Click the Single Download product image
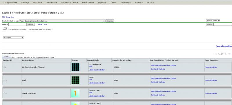This screenshot has width=232, height=105. pyautogui.click(x=75, y=93)
